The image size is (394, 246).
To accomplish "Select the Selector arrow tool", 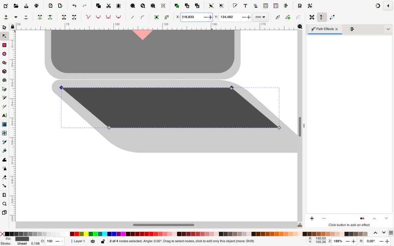I will tap(4, 27).
